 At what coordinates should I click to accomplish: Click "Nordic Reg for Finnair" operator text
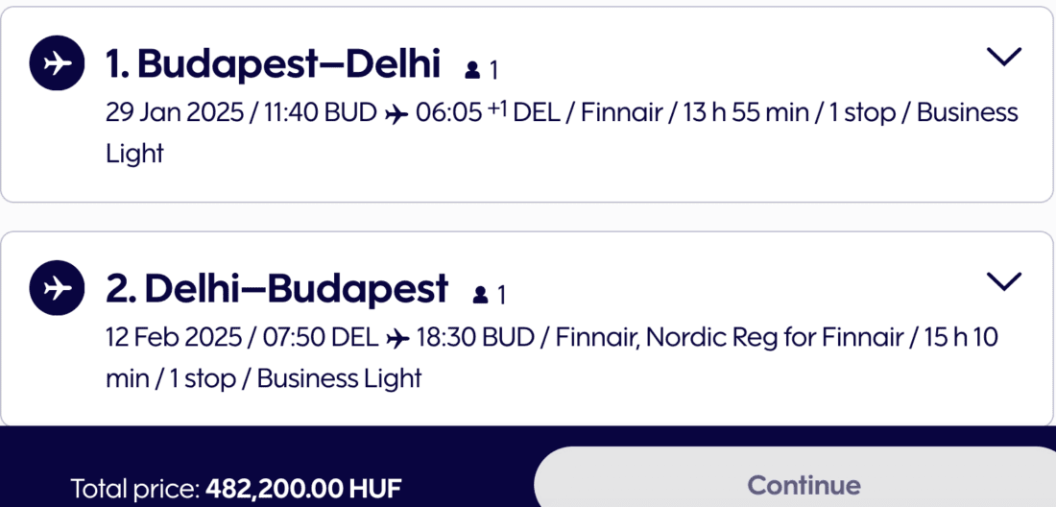coord(775,337)
